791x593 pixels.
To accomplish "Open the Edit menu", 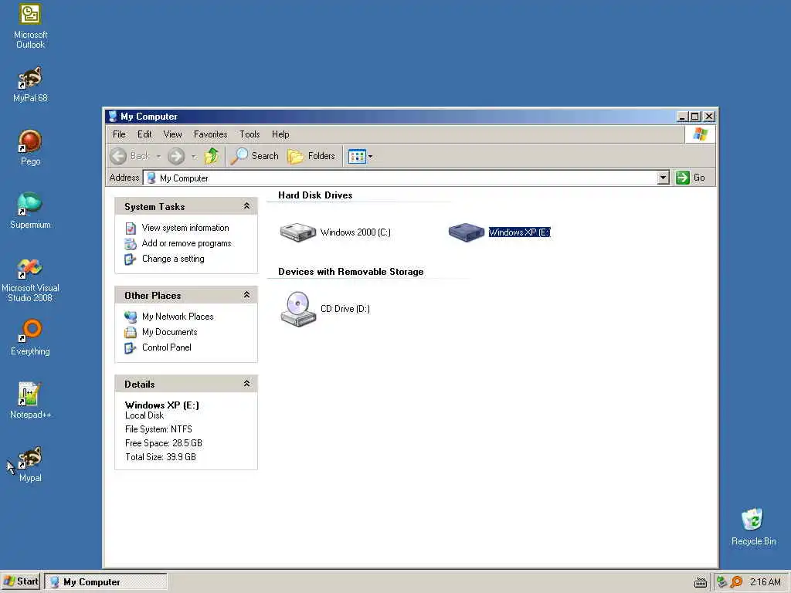I will 144,134.
